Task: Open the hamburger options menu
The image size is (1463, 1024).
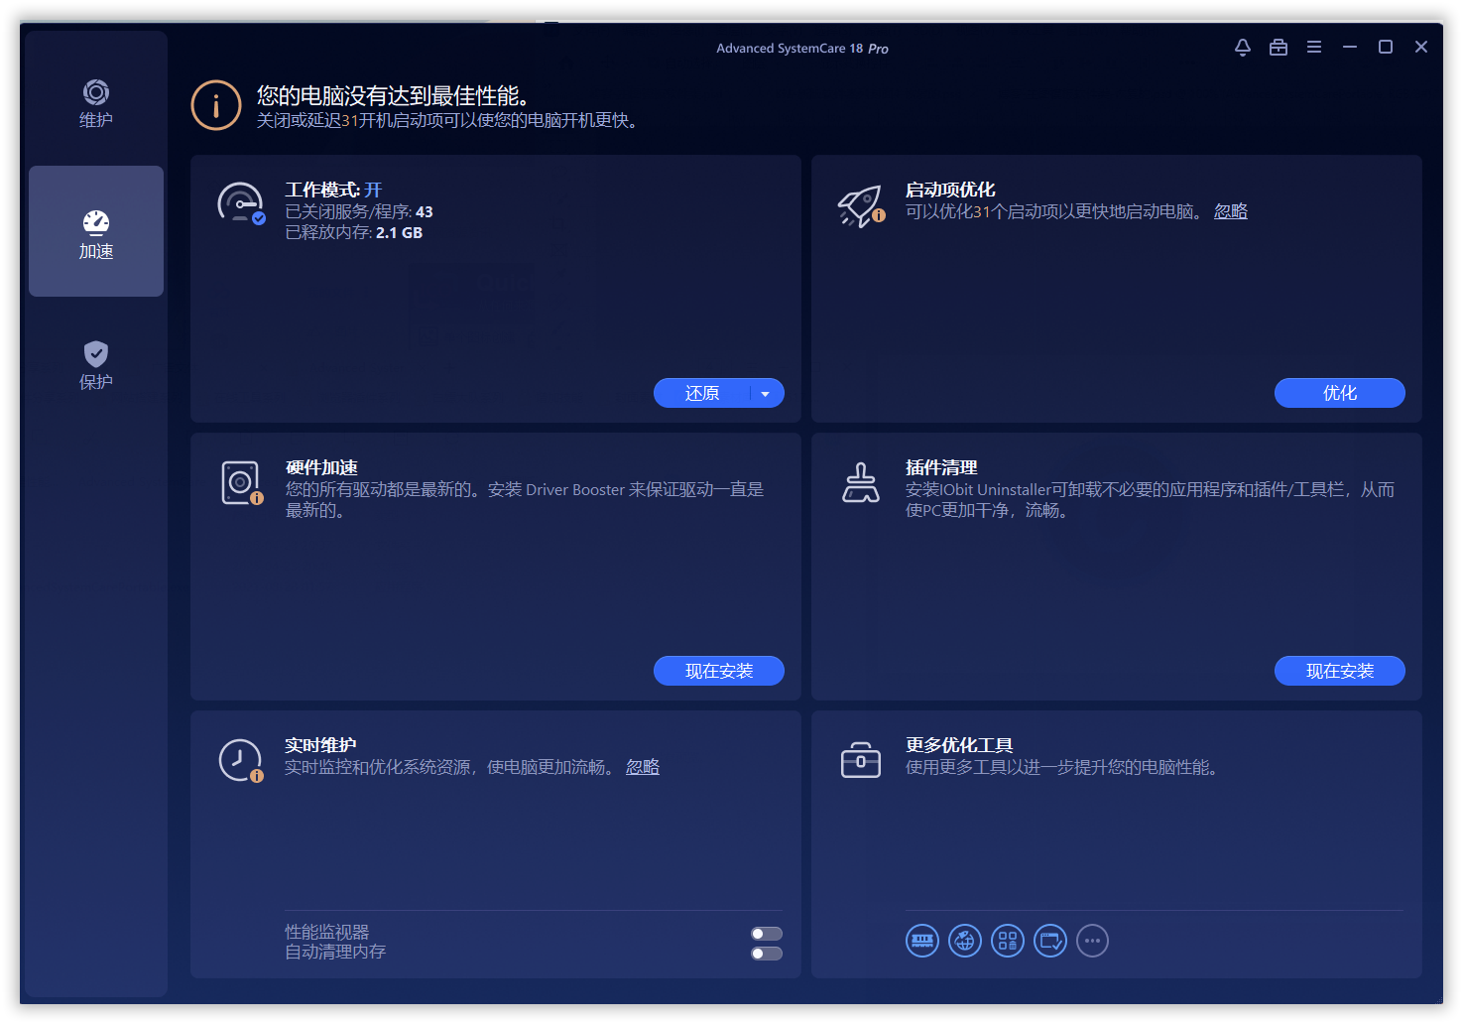Action: pos(1314,48)
